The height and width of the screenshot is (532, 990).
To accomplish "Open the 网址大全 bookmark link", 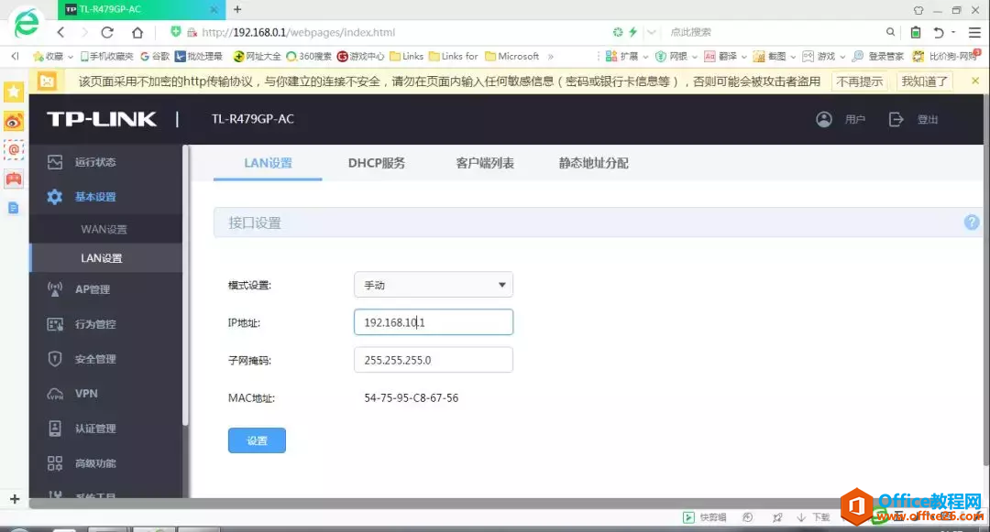I will [257, 57].
